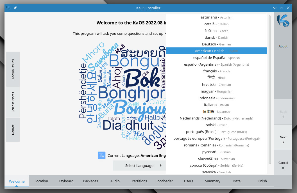Choose the Japanese language entry
This screenshot has width=297, height=193.
(x=216, y=112)
